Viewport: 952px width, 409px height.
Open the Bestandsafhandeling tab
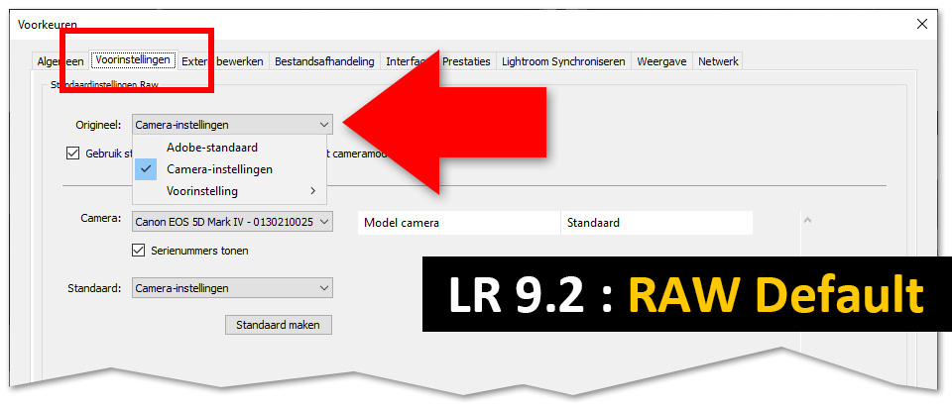(x=324, y=61)
